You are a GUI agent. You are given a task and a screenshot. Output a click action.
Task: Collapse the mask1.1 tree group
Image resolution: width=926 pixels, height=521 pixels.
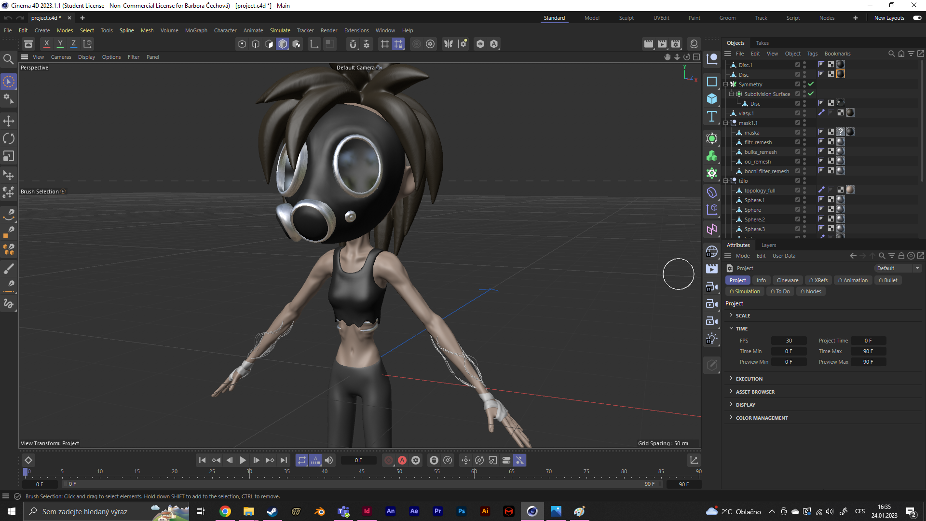click(x=726, y=123)
